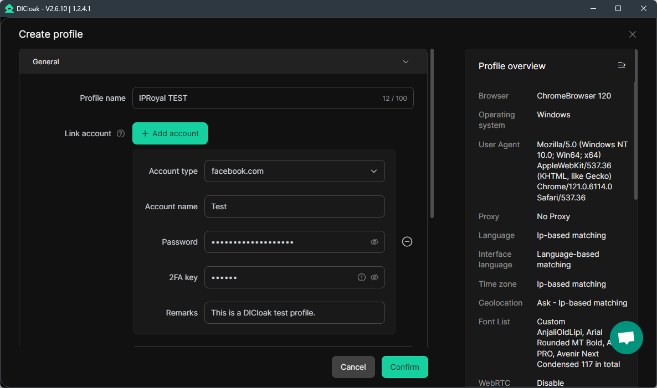657x388 pixels.
Task: Click the Geolocation Ask - Ip-based matching value
Action: point(582,303)
